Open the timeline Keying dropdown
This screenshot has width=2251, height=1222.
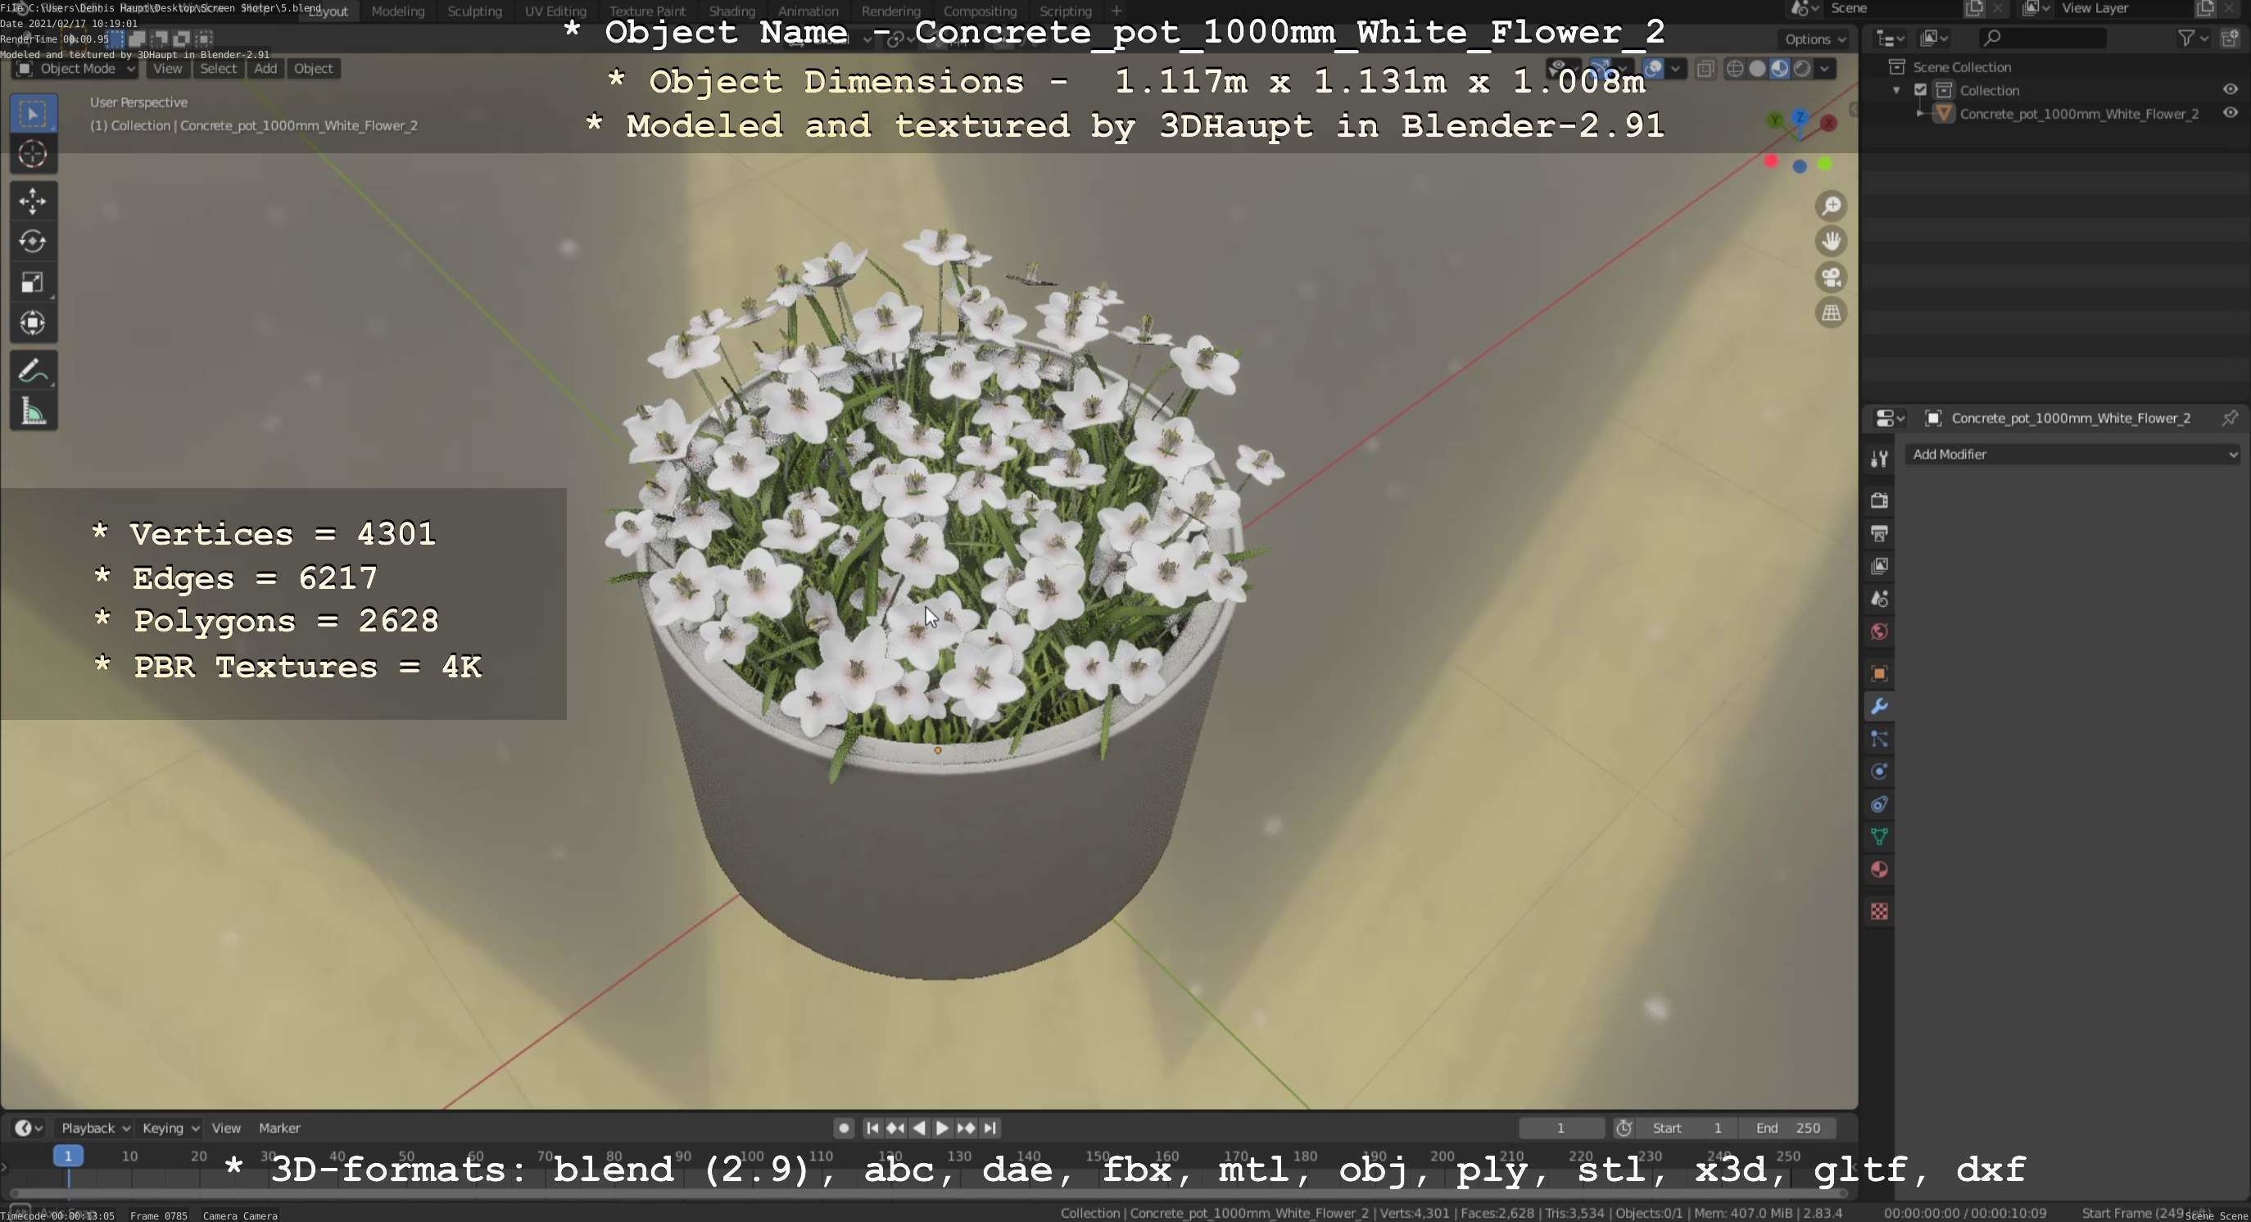(170, 1128)
